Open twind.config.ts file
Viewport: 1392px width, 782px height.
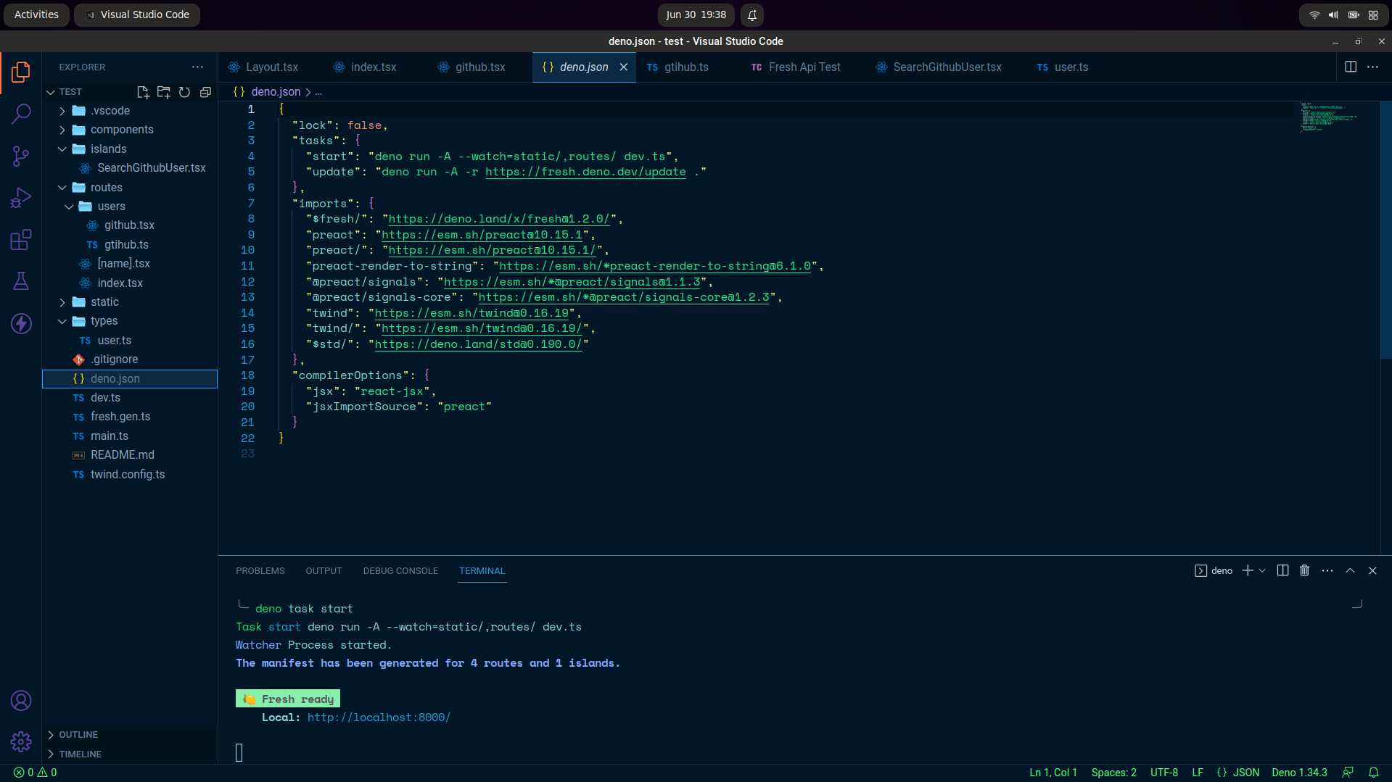point(129,474)
